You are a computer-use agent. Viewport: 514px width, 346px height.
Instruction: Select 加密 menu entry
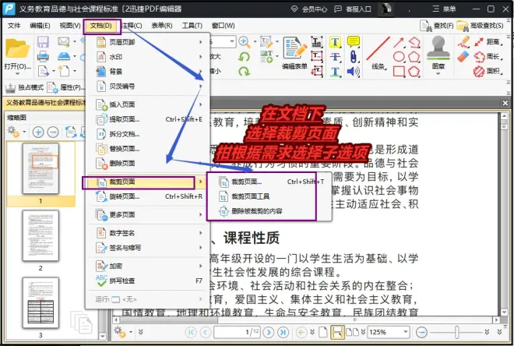[147, 266]
